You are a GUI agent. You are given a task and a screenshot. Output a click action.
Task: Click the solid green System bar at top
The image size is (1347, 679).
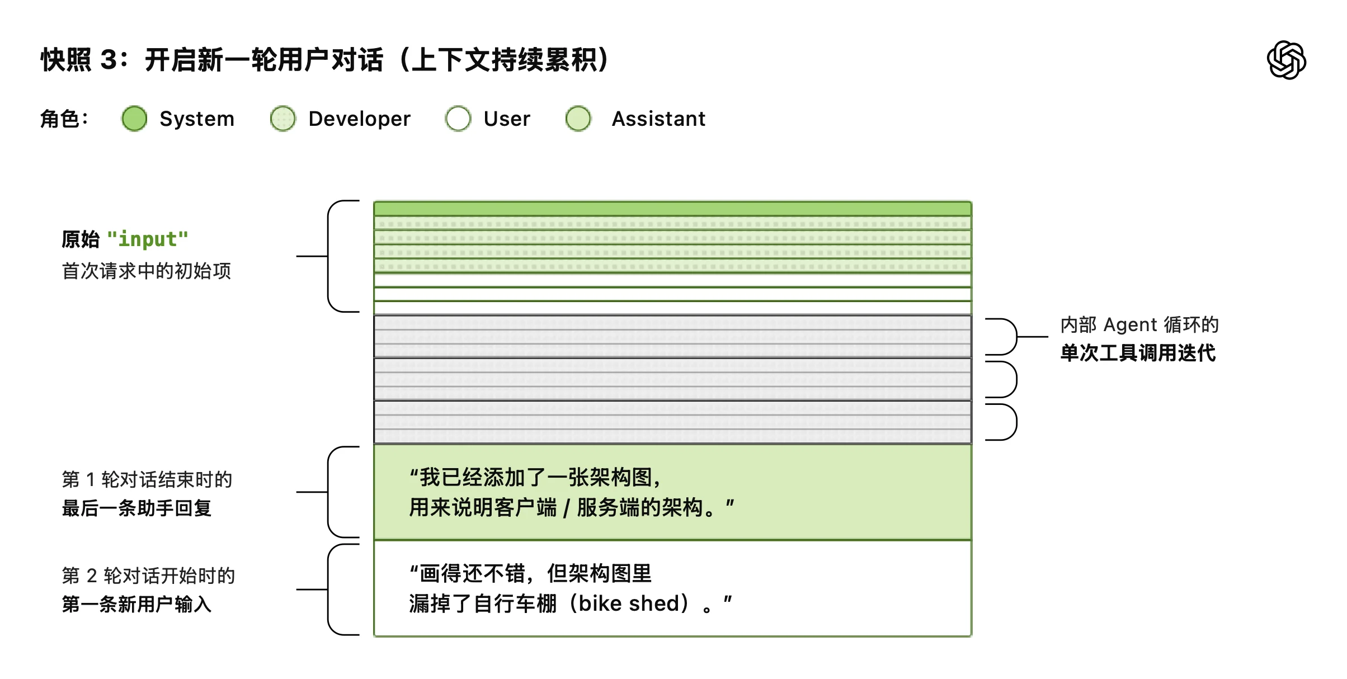[673, 209]
